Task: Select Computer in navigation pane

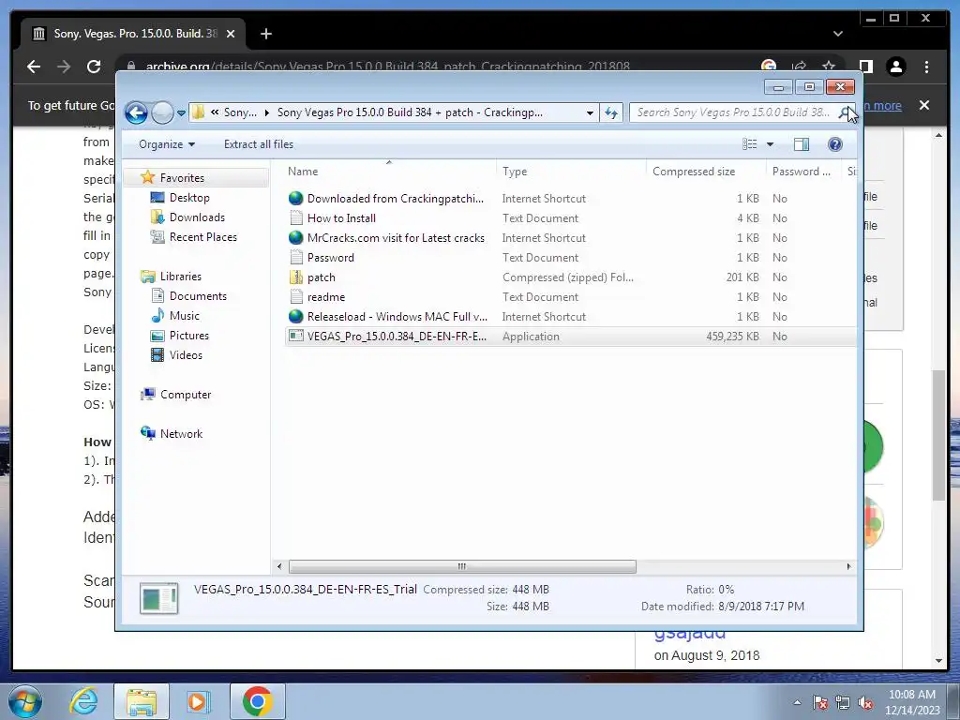Action: [186, 395]
